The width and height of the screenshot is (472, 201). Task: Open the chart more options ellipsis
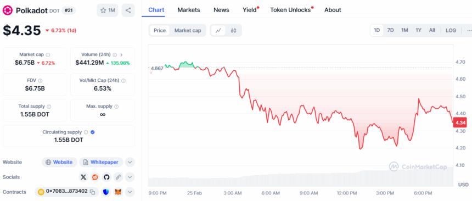(x=469, y=30)
